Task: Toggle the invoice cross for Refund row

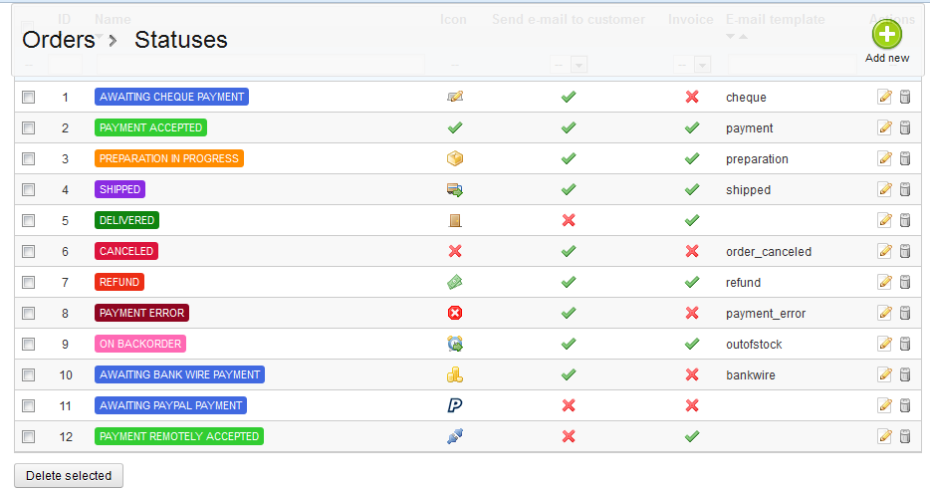Action: coord(692,283)
